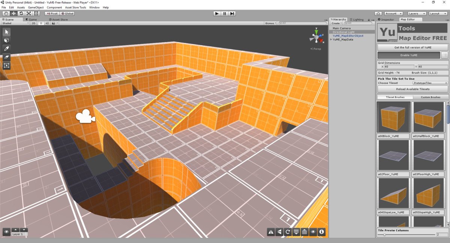Toggle 2D scene view mode
This screenshot has width=450, height=243.
33,23
